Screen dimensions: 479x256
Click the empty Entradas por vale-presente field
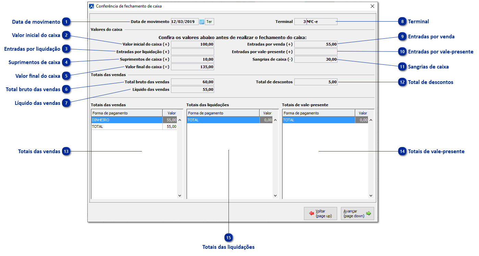click(x=316, y=52)
